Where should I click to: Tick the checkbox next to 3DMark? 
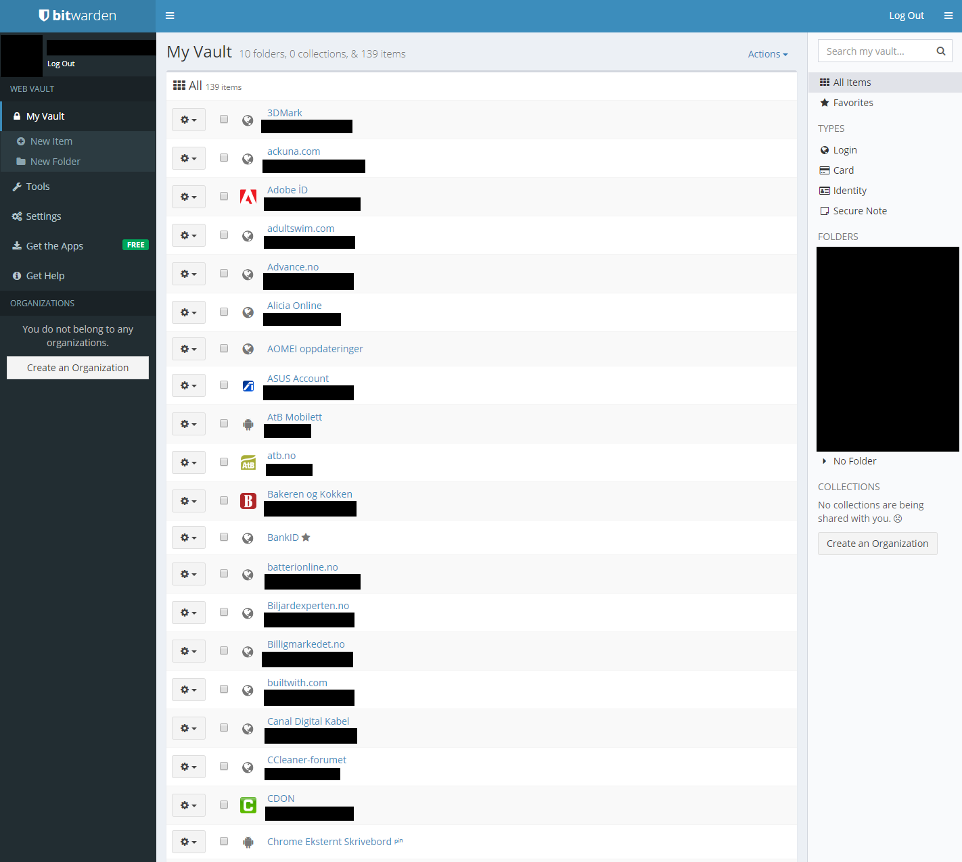pyautogui.click(x=224, y=119)
